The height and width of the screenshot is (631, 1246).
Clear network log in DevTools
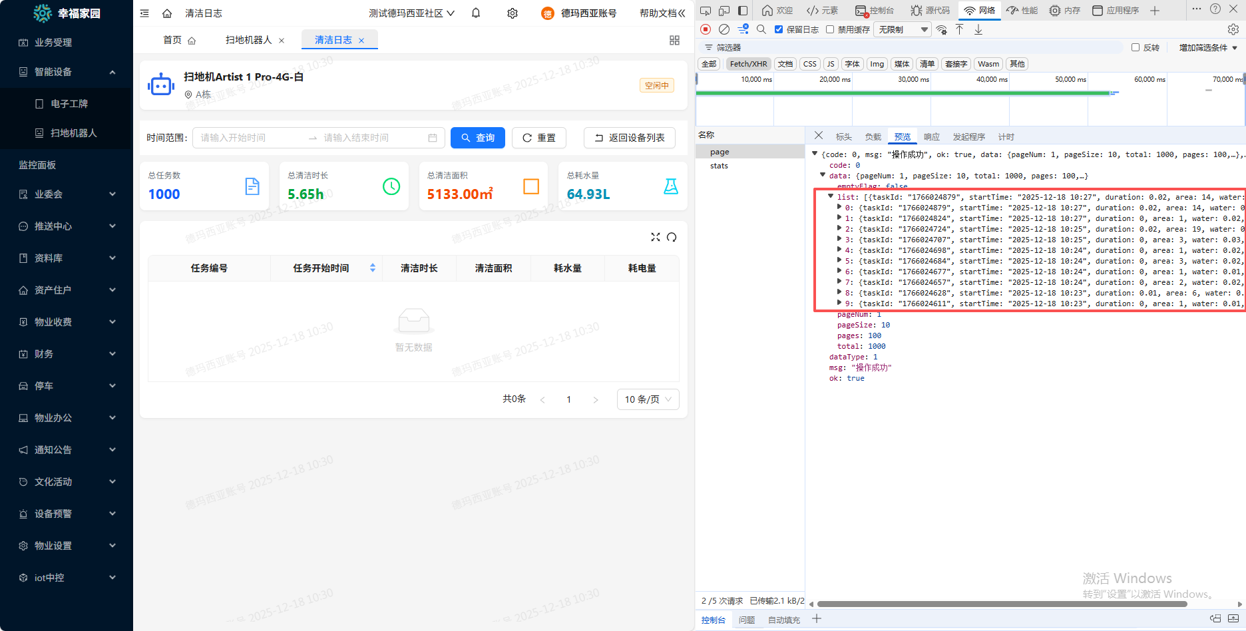click(x=724, y=29)
